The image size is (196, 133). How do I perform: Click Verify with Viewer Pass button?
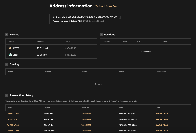click(106, 6)
